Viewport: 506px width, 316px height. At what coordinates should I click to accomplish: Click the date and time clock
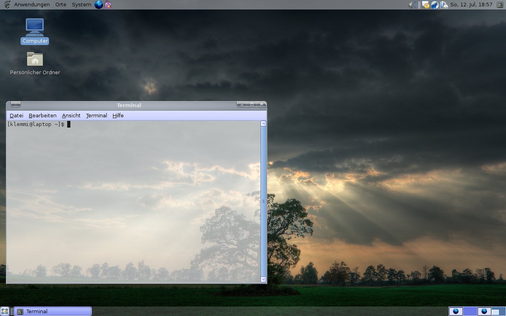pos(471,5)
